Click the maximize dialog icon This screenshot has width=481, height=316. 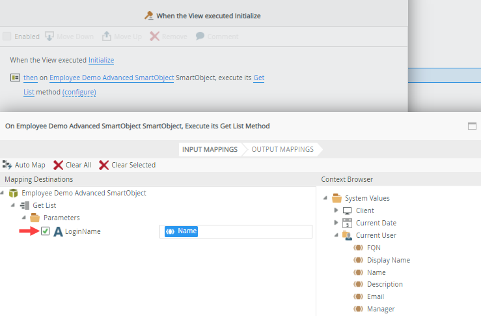(472, 126)
